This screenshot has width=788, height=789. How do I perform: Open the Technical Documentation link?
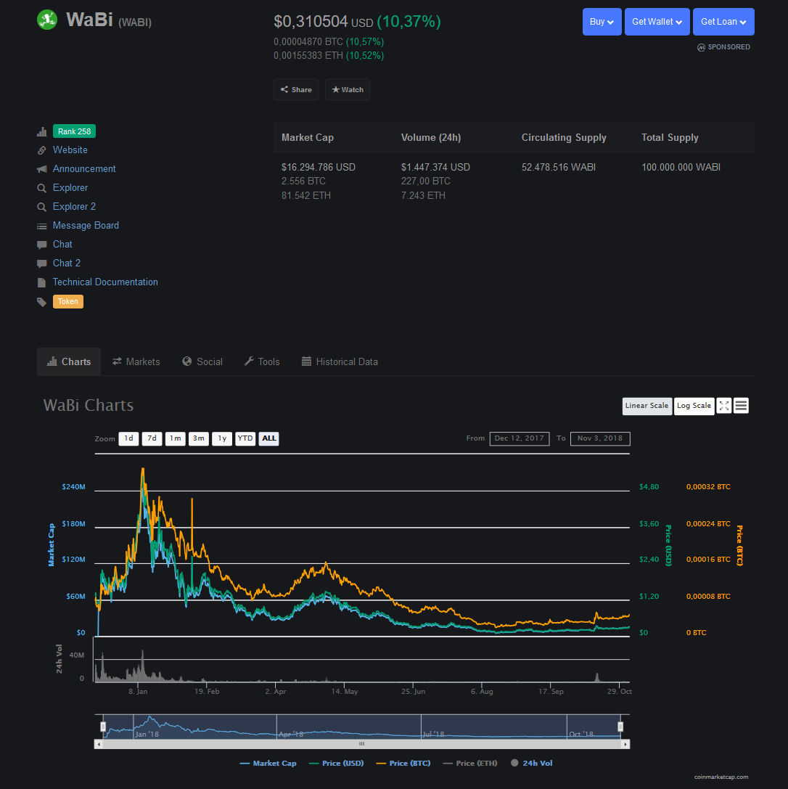105,282
